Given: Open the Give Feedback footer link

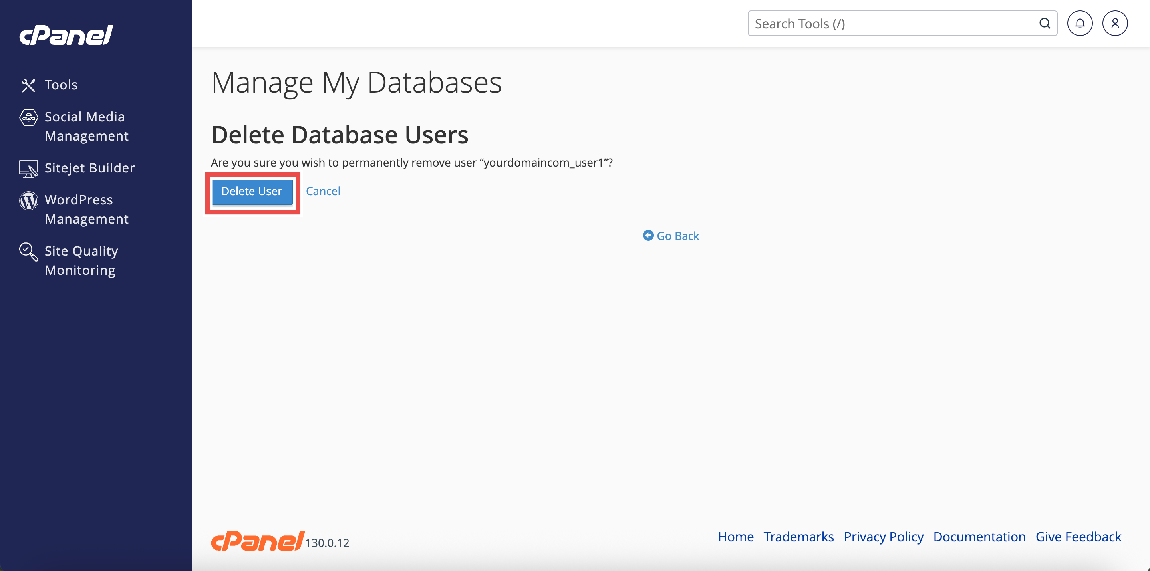Looking at the screenshot, I should (x=1078, y=537).
